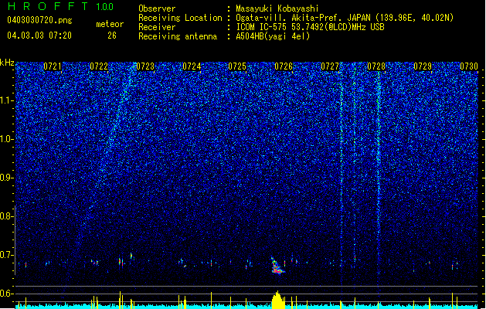Viewport: 486px width, 309px height.
Task: Click the 0726 time marker
Action: tap(284, 66)
